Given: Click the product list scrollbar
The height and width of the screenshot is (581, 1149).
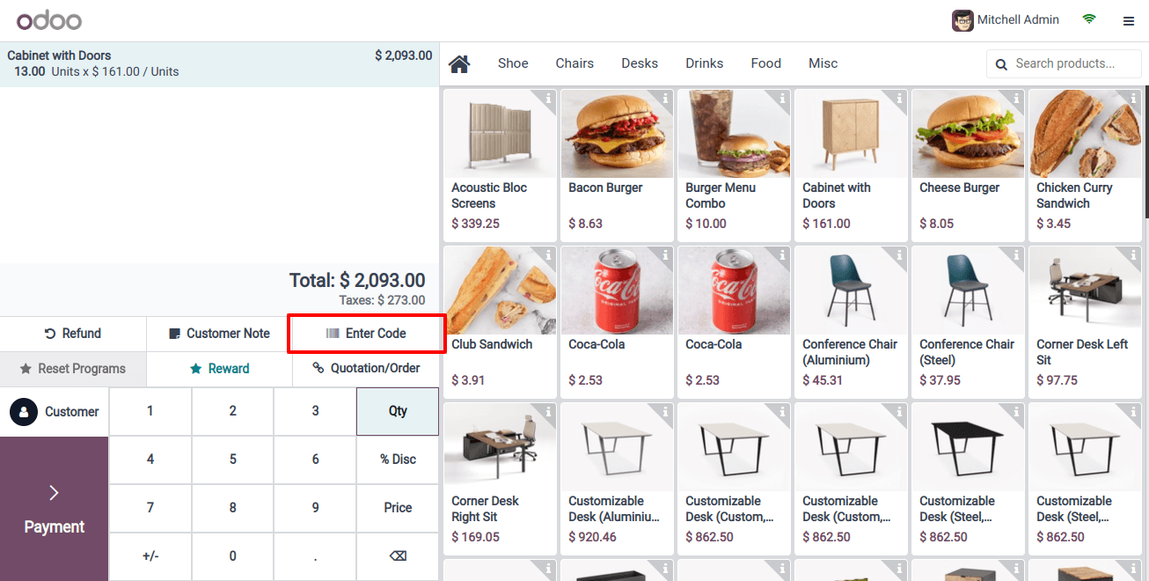Looking at the screenshot, I should (1145, 150).
